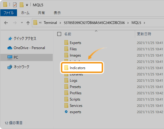
Task: Open the 共有 ribbon tab
Action: [x=41, y=13]
